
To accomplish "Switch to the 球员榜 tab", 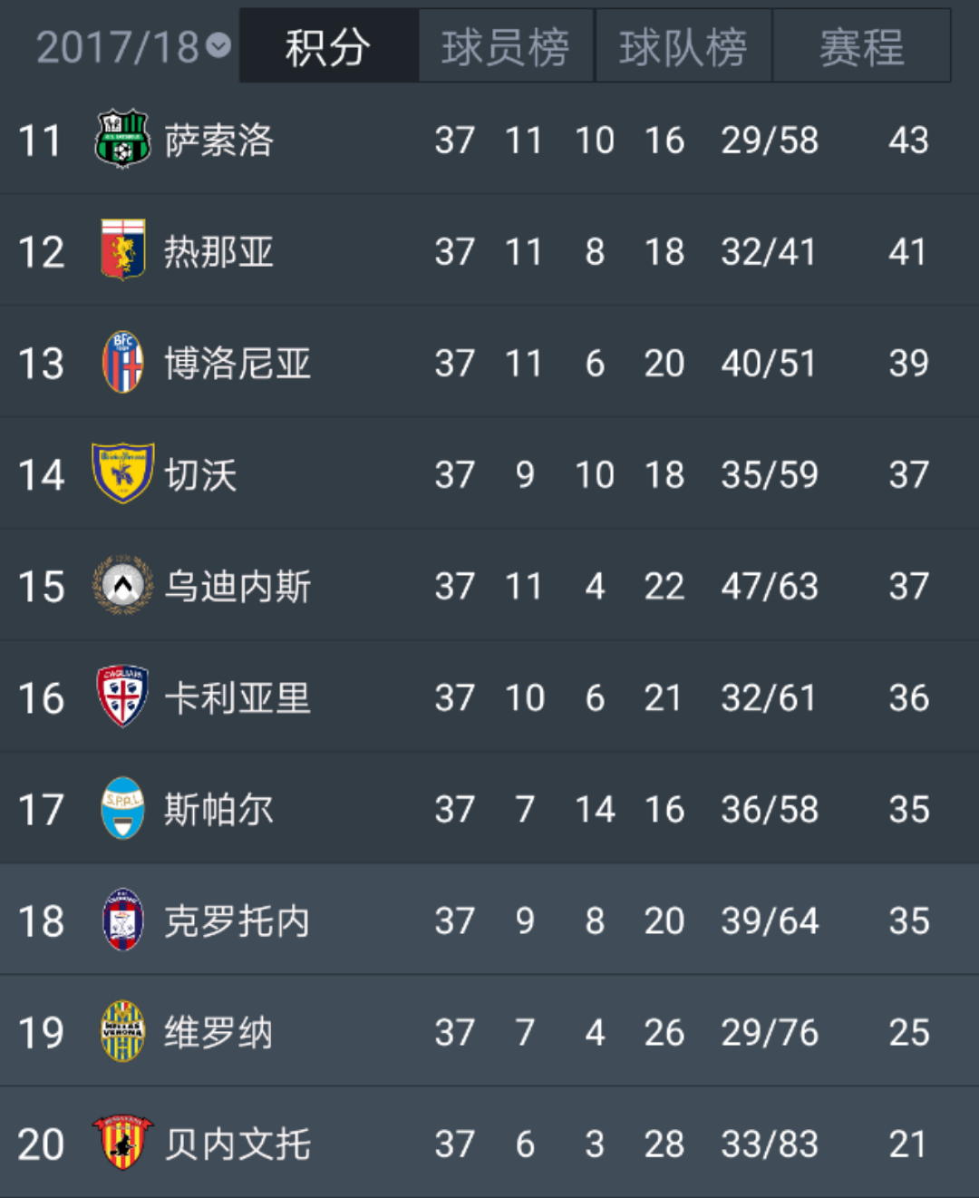I will point(506,46).
